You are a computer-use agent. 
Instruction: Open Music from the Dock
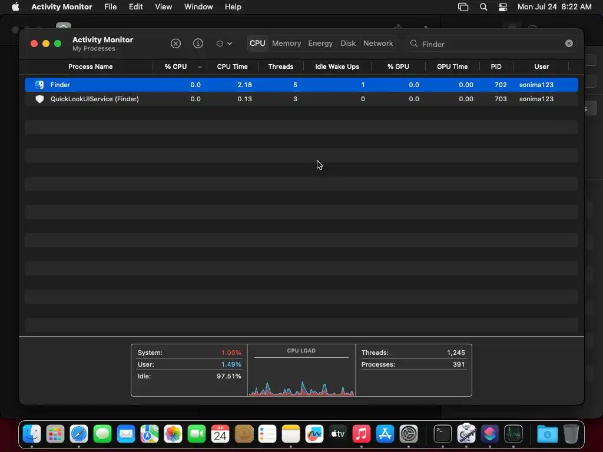click(362, 434)
